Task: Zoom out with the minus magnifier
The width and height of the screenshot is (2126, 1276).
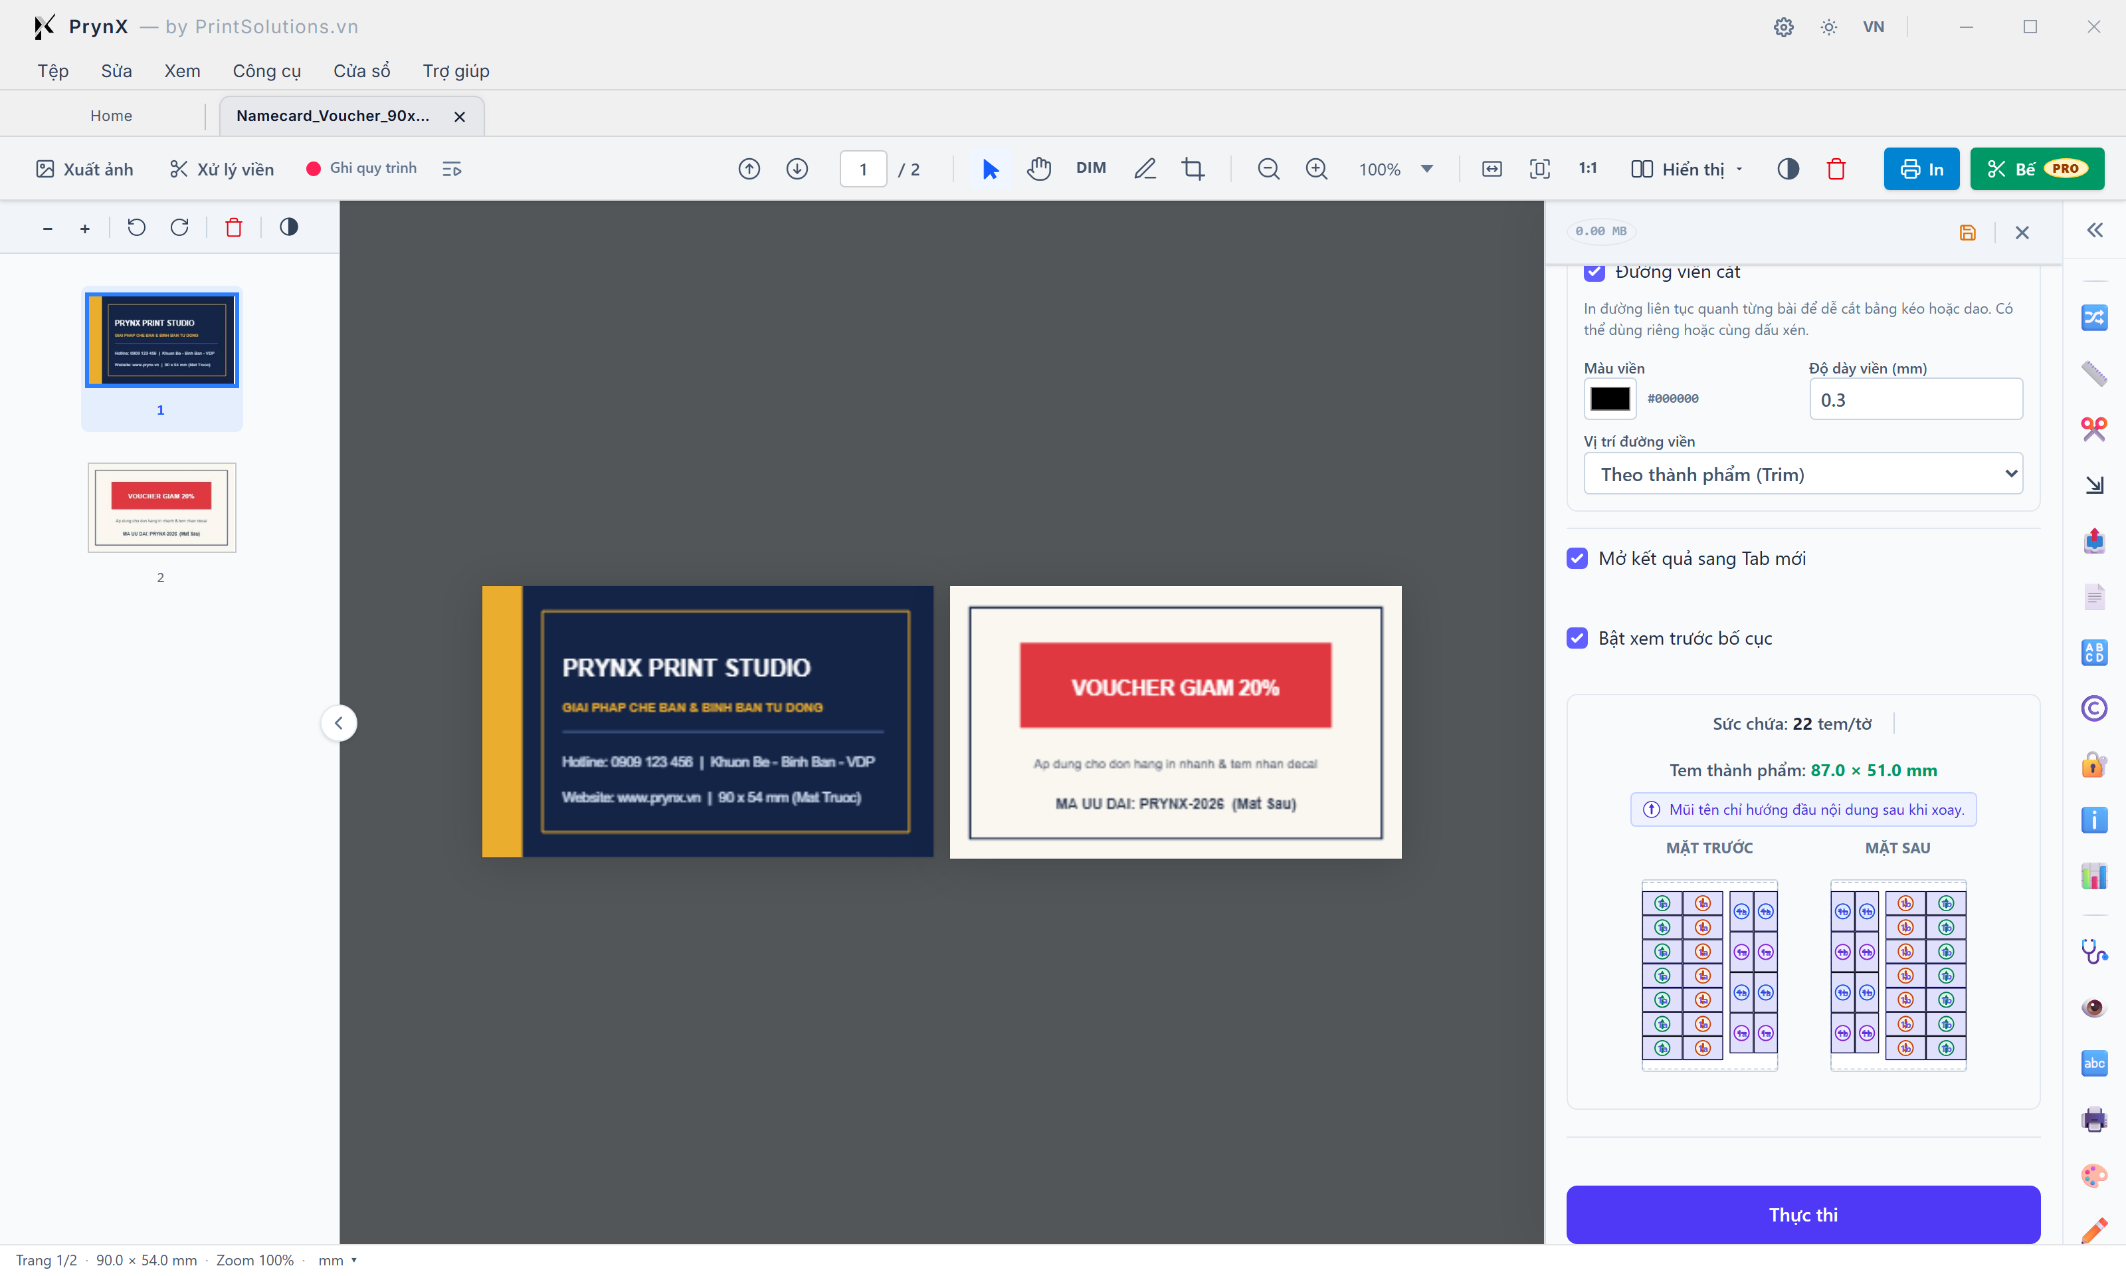Action: coord(1268,169)
